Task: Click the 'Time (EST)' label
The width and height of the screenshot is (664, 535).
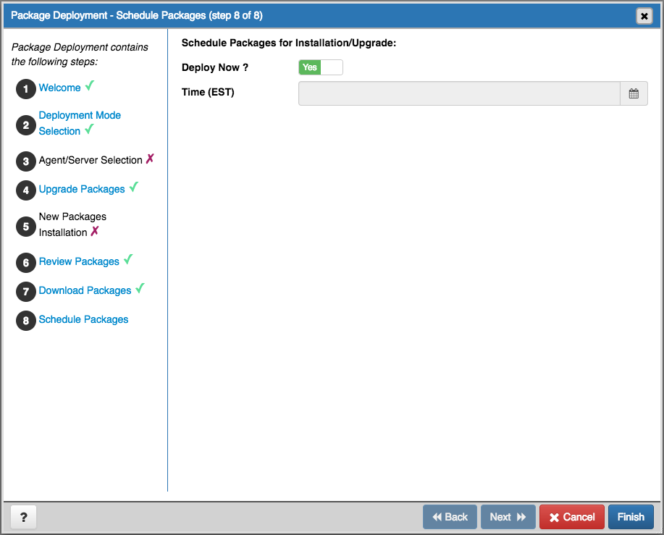Action: [208, 92]
